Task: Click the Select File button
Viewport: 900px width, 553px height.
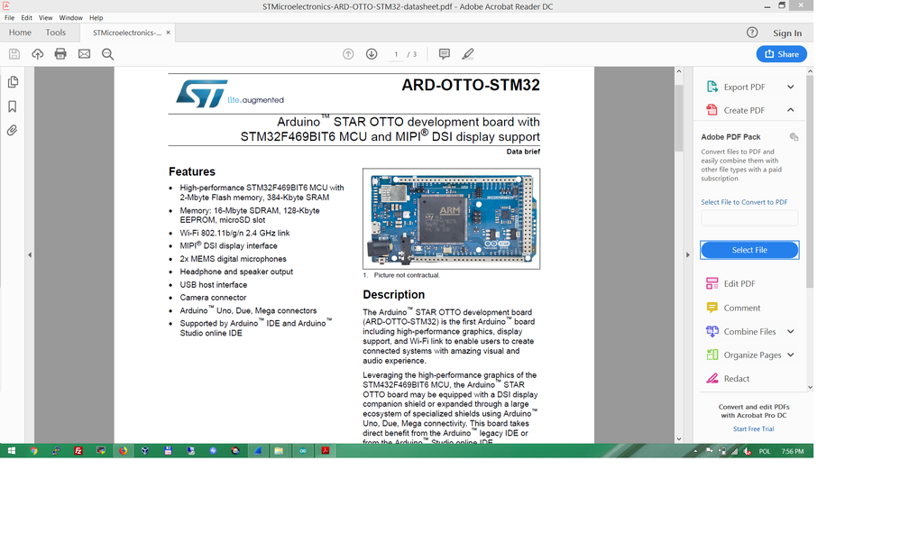Action: pyautogui.click(x=749, y=250)
